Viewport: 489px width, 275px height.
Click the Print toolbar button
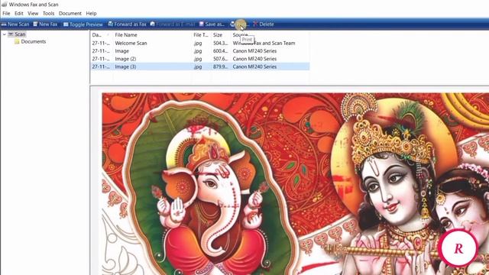pyautogui.click(x=239, y=24)
